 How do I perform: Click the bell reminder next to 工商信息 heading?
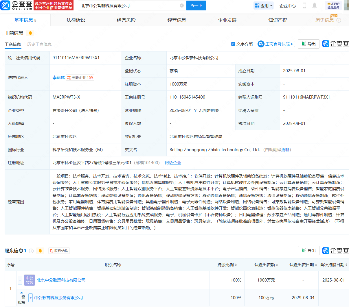click(x=30, y=33)
